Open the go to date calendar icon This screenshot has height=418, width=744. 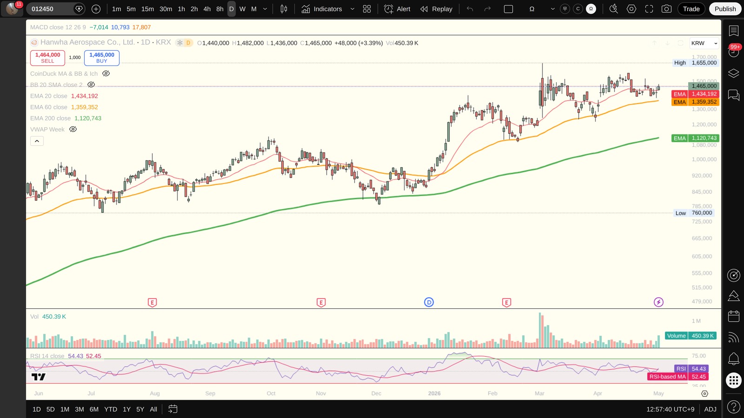(x=173, y=409)
